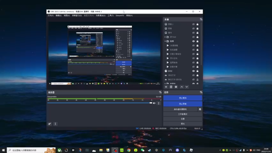Open WeChat from taskbar
The image size is (272, 153).
(x=142, y=150)
